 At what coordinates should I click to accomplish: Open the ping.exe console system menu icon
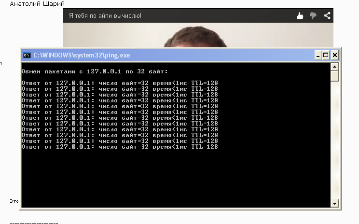27,55
